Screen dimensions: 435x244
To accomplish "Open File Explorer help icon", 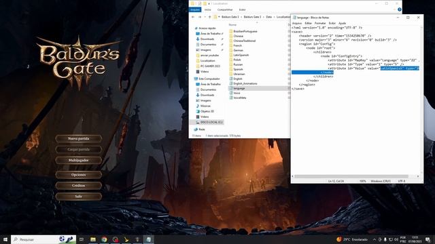I will tap(400, 9).
